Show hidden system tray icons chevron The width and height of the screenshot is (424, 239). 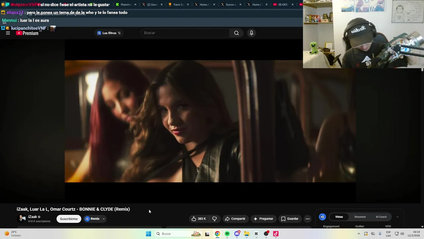[358, 234]
